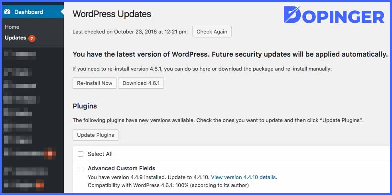This screenshot has width=392, height=195.
Task: Click the Dopinger logo D emblem
Action: [x=292, y=14]
